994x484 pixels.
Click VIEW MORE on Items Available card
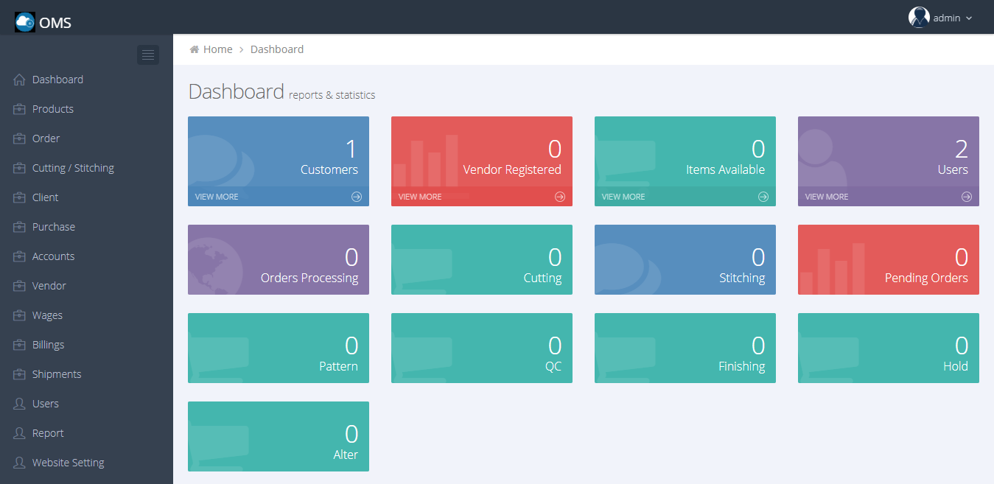tap(623, 197)
